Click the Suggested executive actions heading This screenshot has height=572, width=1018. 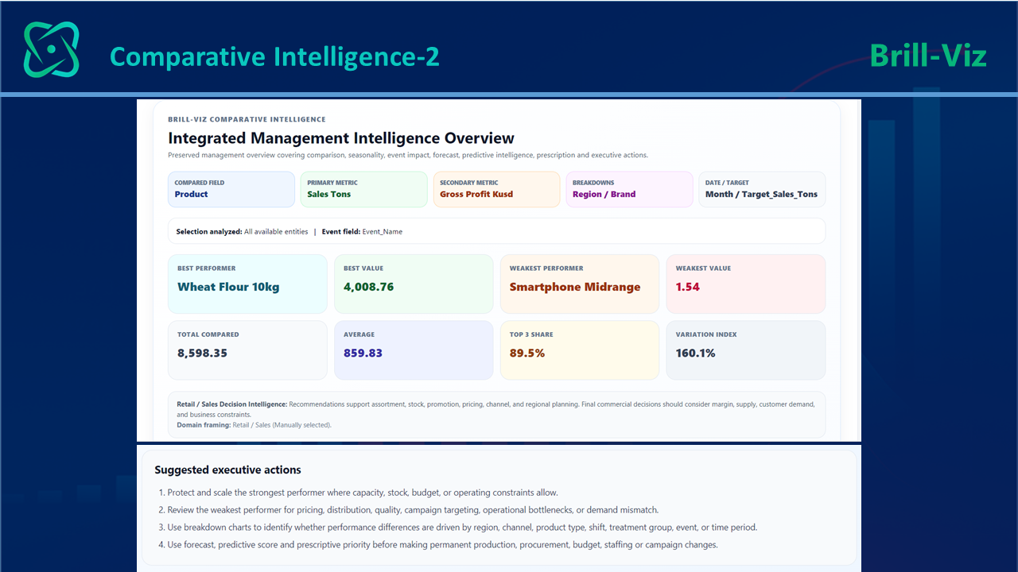coord(227,470)
